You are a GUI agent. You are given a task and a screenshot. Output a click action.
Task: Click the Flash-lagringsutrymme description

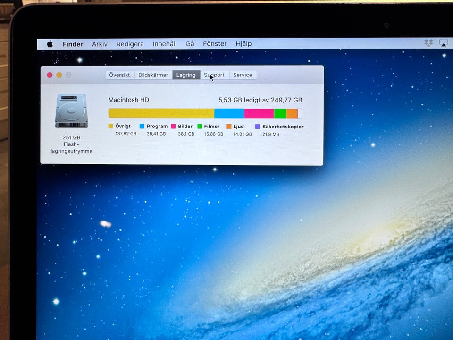pyautogui.click(x=71, y=148)
